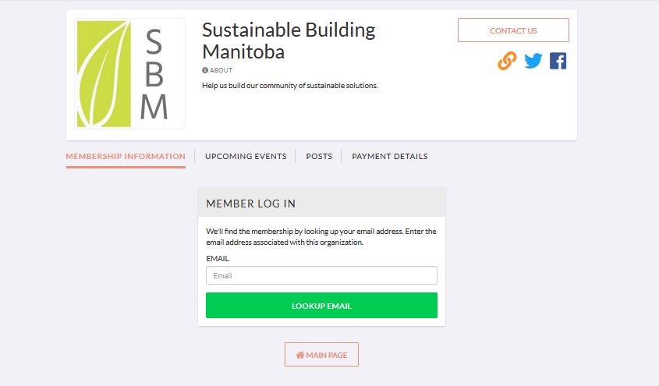The image size is (659, 386).
Task: Click the Main Page button
Action: pyautogui.click(x=321, y=355)
